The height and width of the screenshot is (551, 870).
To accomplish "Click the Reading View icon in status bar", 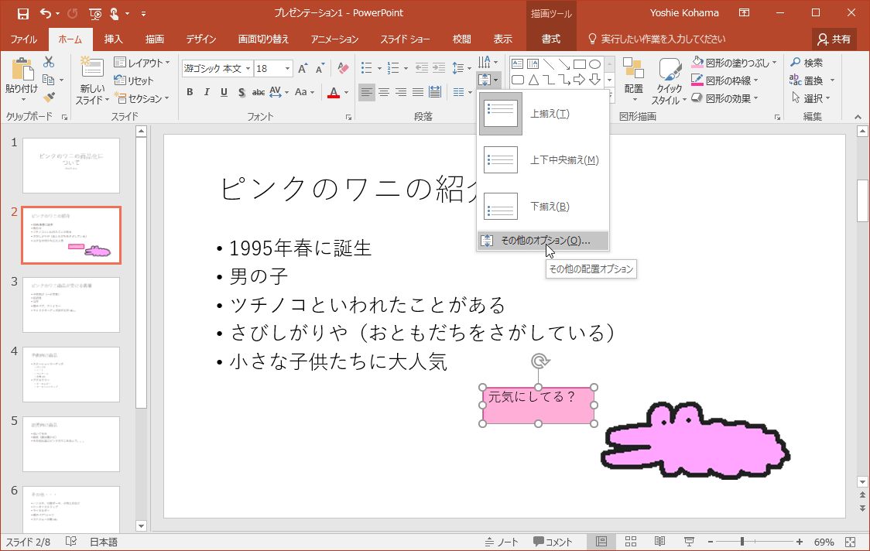I will point(659,542).
